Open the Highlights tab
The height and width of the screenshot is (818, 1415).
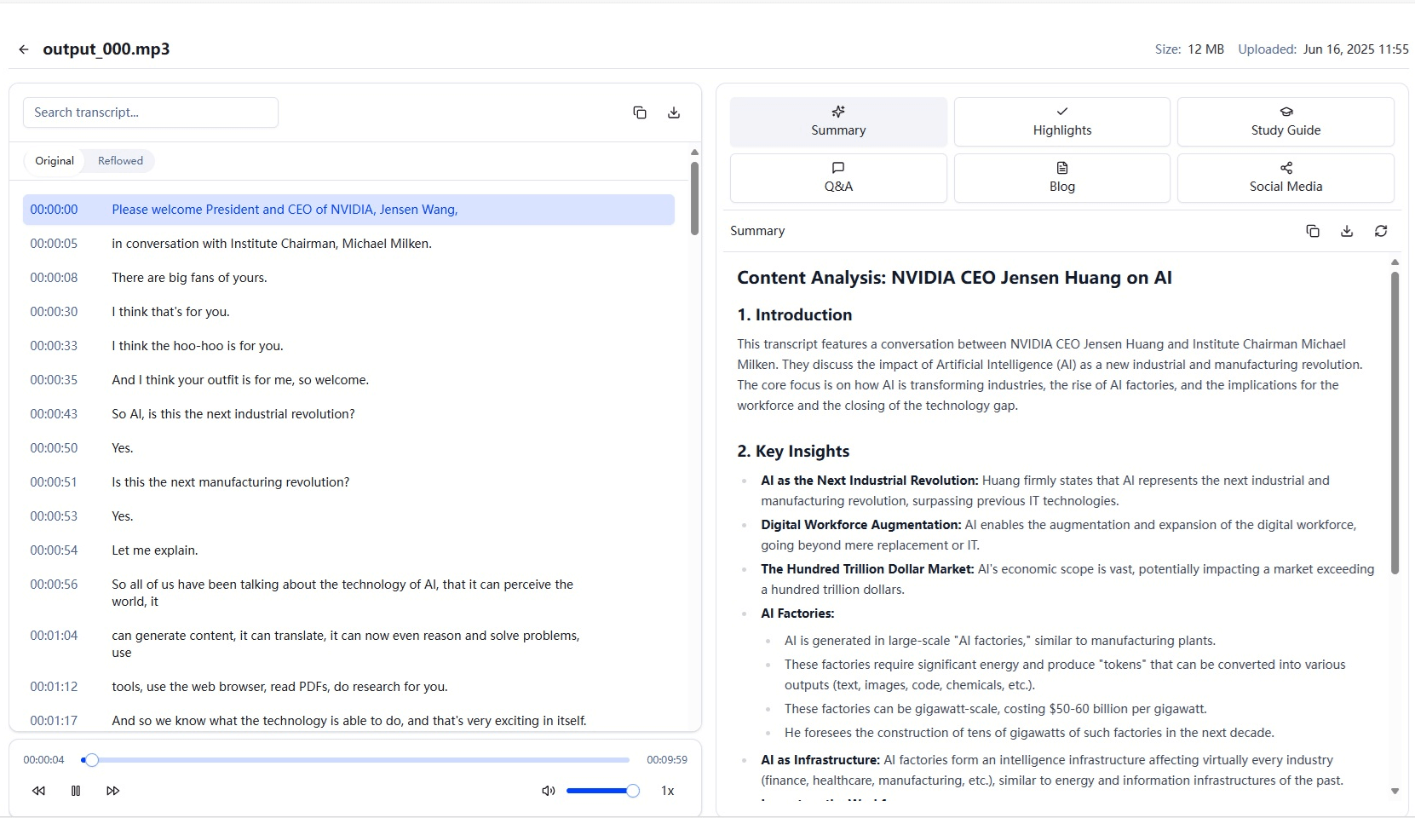(x=1061, y=122)
